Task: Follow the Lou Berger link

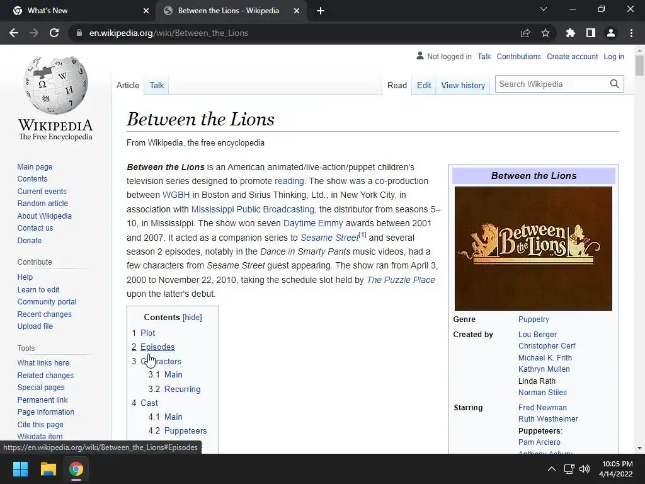Action: tap(537, 335)
